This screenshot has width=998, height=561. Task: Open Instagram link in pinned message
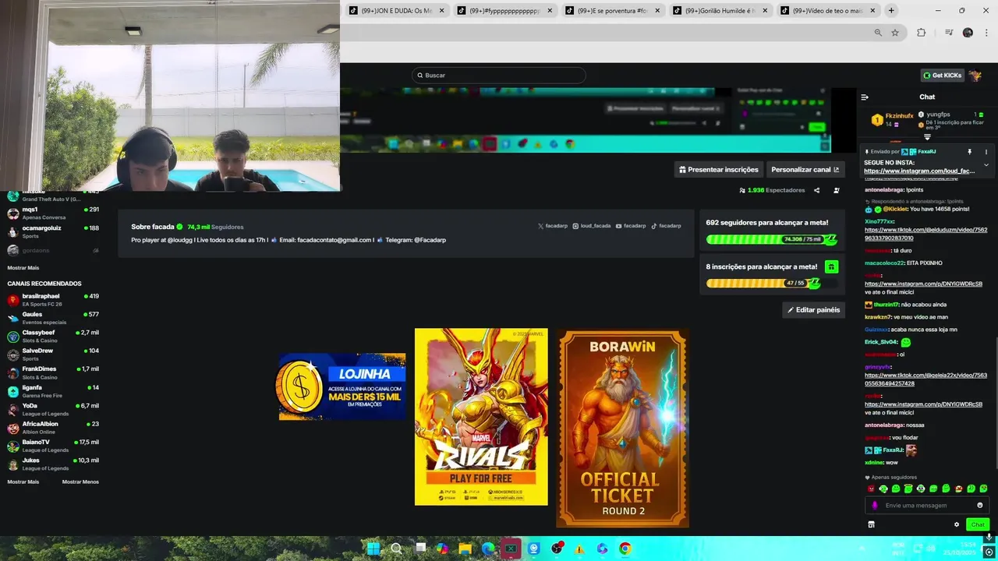pos(919,171)
